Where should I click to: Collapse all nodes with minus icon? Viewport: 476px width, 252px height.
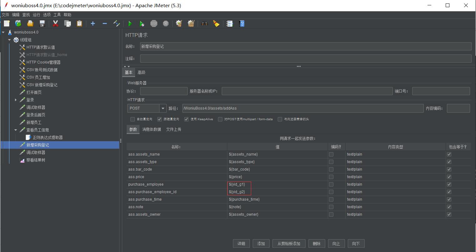point(105,23)
